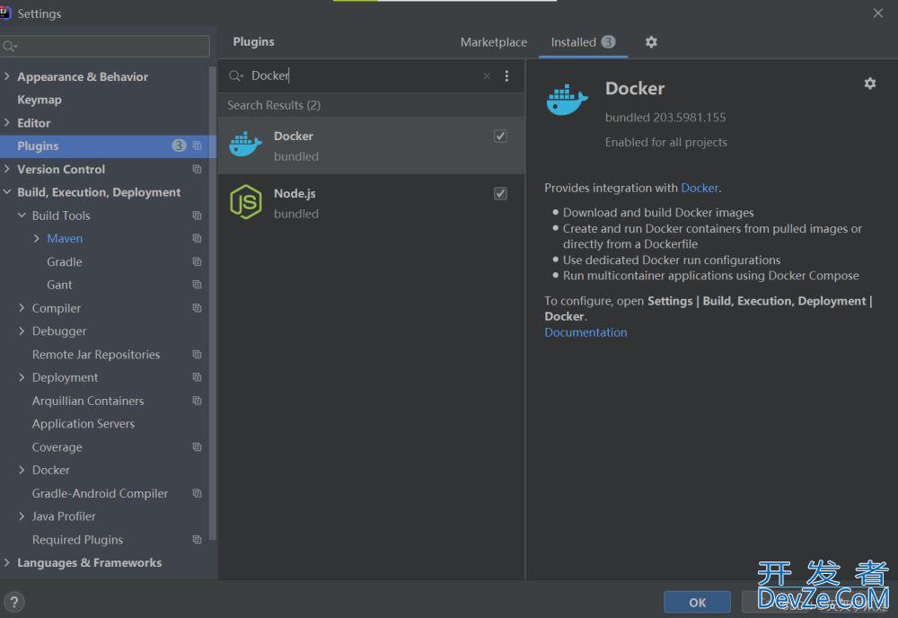Expand the Version Control section
This screenshot has height=618, width=898.
point(7,169)
